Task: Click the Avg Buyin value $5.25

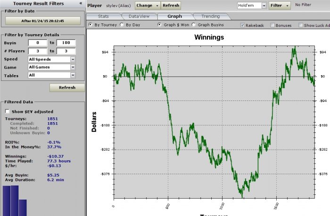Action: tap(53, 175)
